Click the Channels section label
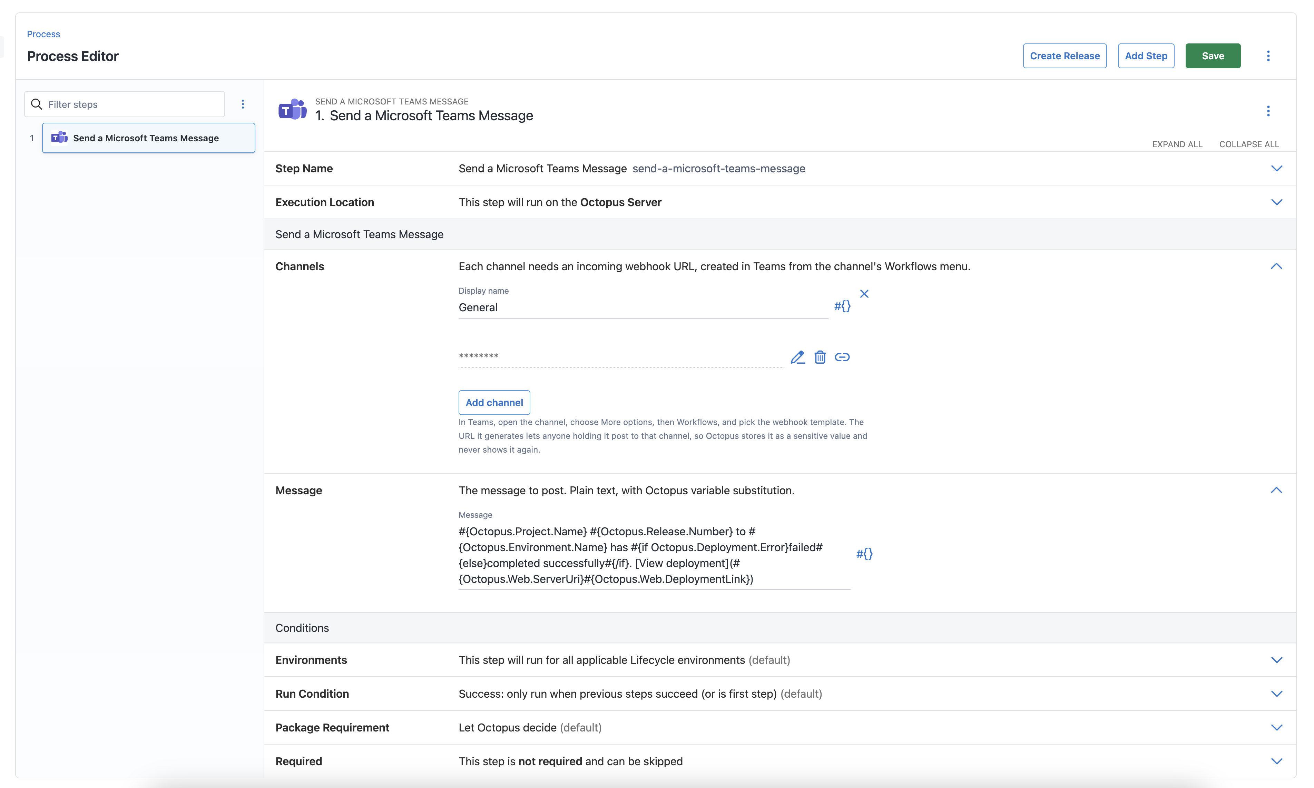Viewport: 1314px width, 788px height. click(x=300, y=266)
